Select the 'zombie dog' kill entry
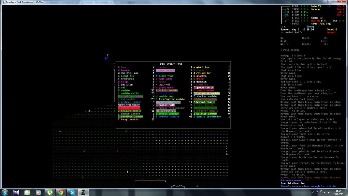 pos(164,96)
